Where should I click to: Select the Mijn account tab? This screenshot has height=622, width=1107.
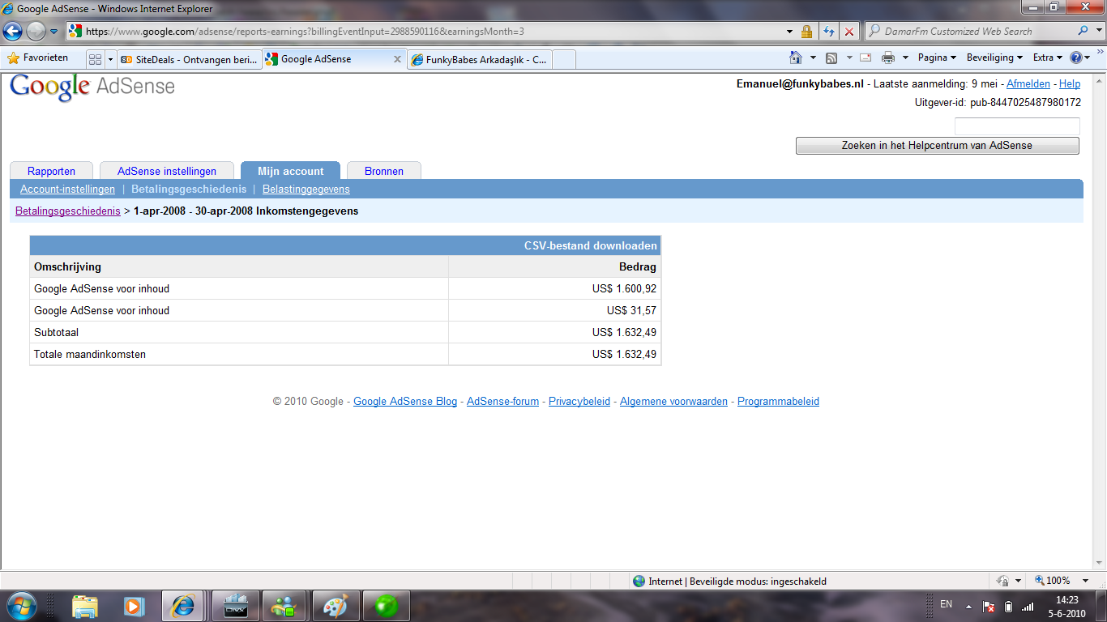[291, 171]
